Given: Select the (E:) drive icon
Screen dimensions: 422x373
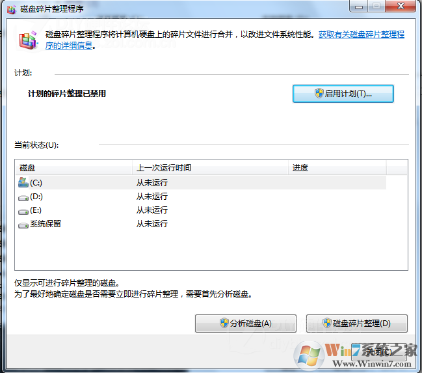Looking at the screenshot, I should (23, 212).
